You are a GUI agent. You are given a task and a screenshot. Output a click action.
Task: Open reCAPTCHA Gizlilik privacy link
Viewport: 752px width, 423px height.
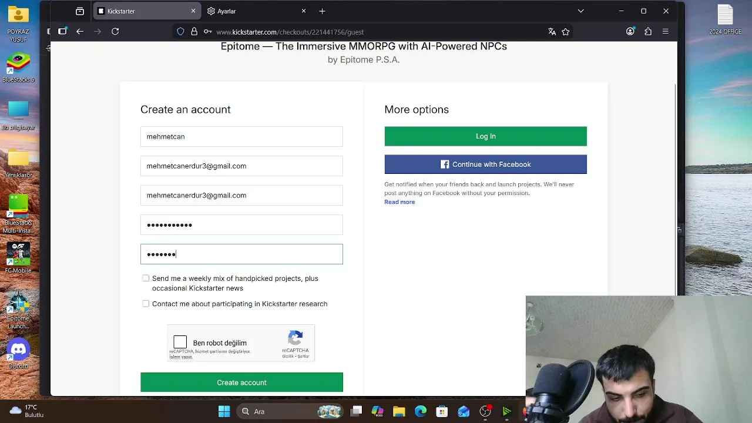coord(287,357)
